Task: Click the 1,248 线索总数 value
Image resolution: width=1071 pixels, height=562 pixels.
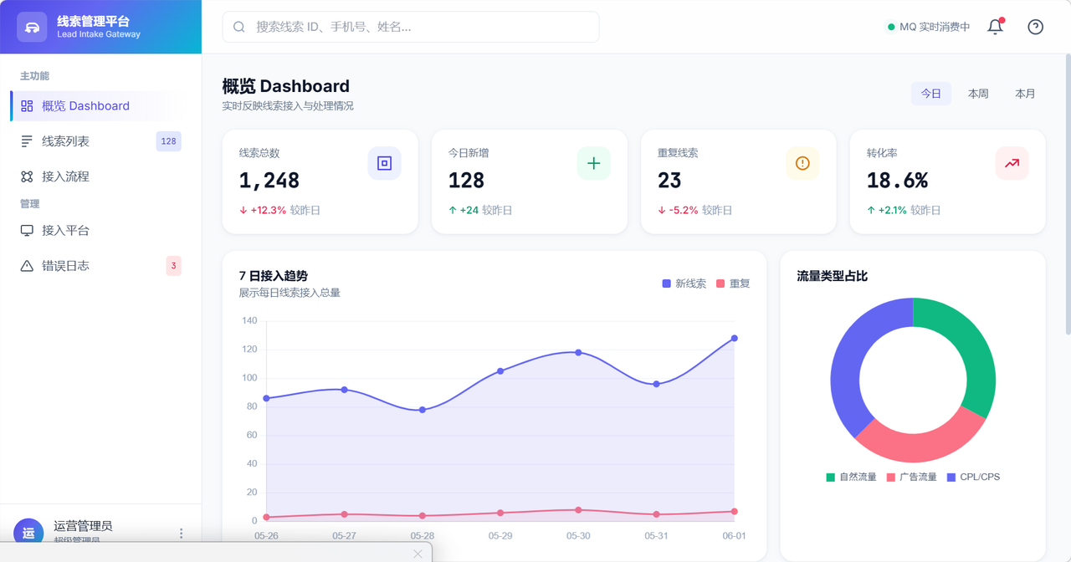Action: (x=269, y=181)
